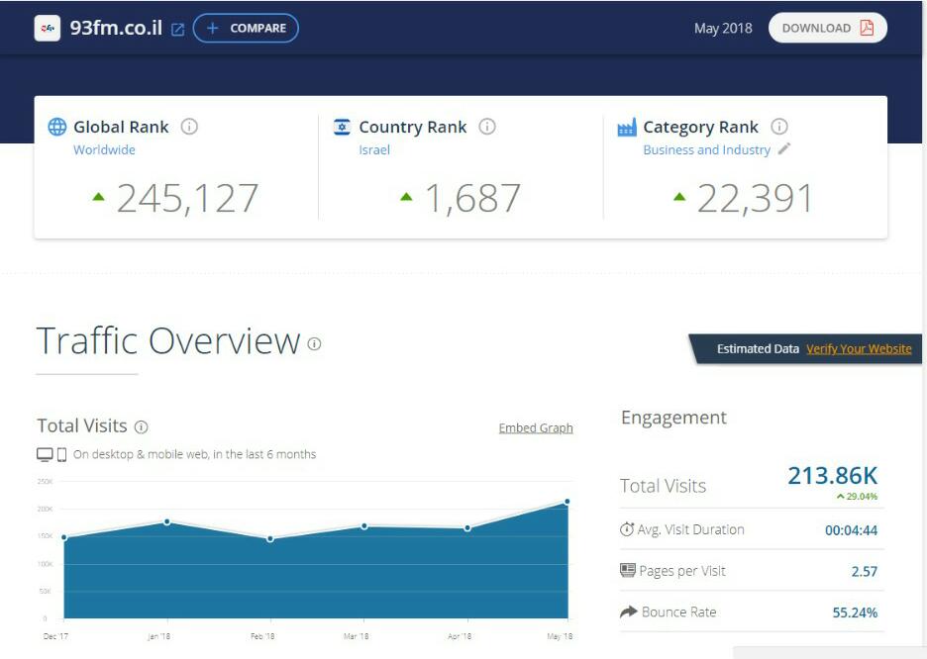Click info icon beside Country Rank
The image size is (927, 659).
pos(487,127)
